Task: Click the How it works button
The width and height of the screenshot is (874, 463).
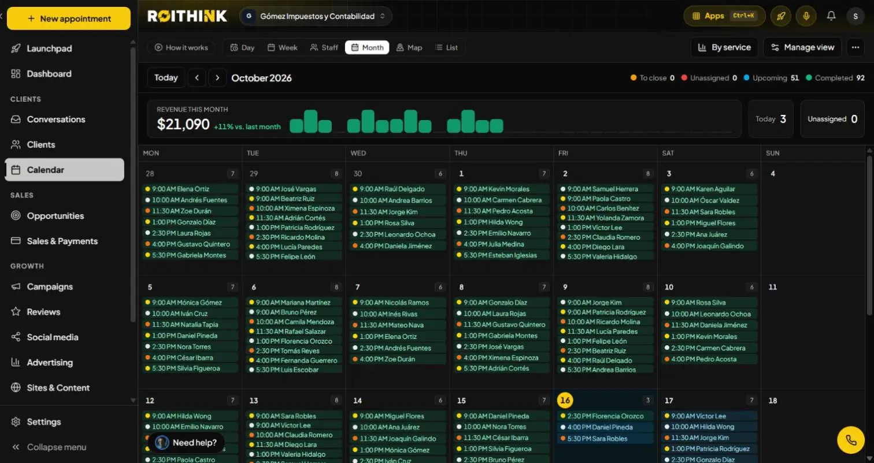Action: point(181,47)
